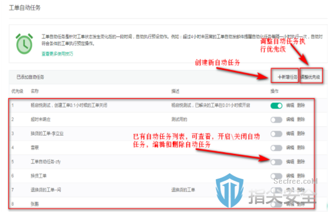The image size is (333, 215).
Task: Click the 新增任务 add task button
Action: [288, 77]
